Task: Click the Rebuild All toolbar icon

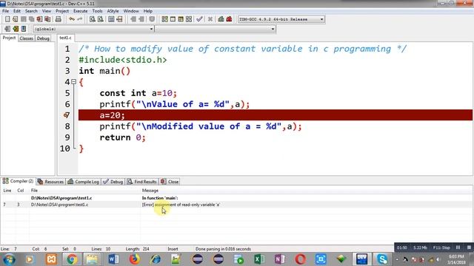Action: (x=189, y=19)
